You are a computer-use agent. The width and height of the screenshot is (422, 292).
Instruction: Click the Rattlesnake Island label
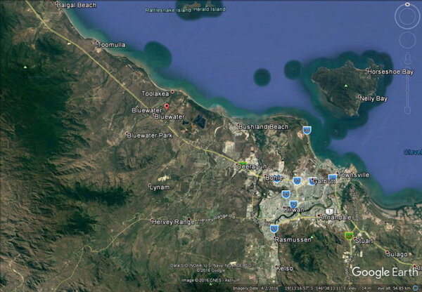pos(169,11)
